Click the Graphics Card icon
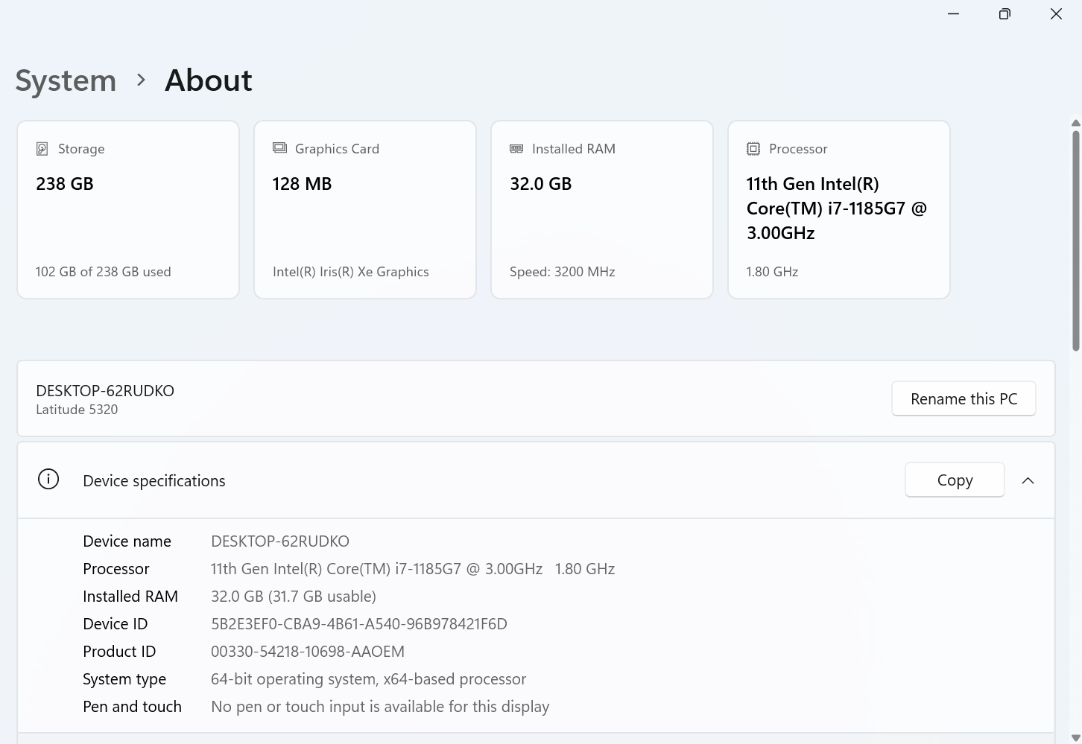The image size is (1082, 744). [x=279, y=148]
